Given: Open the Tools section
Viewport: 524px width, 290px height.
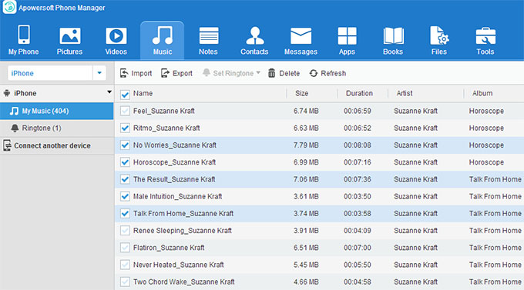Looking at the screenshot, I should pyautogui.click(x=485, y=40).
